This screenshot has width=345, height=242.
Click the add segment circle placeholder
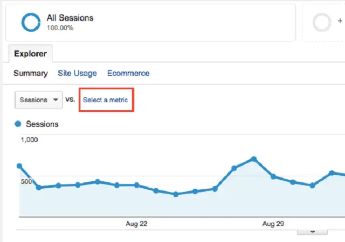tap(322, 23)
